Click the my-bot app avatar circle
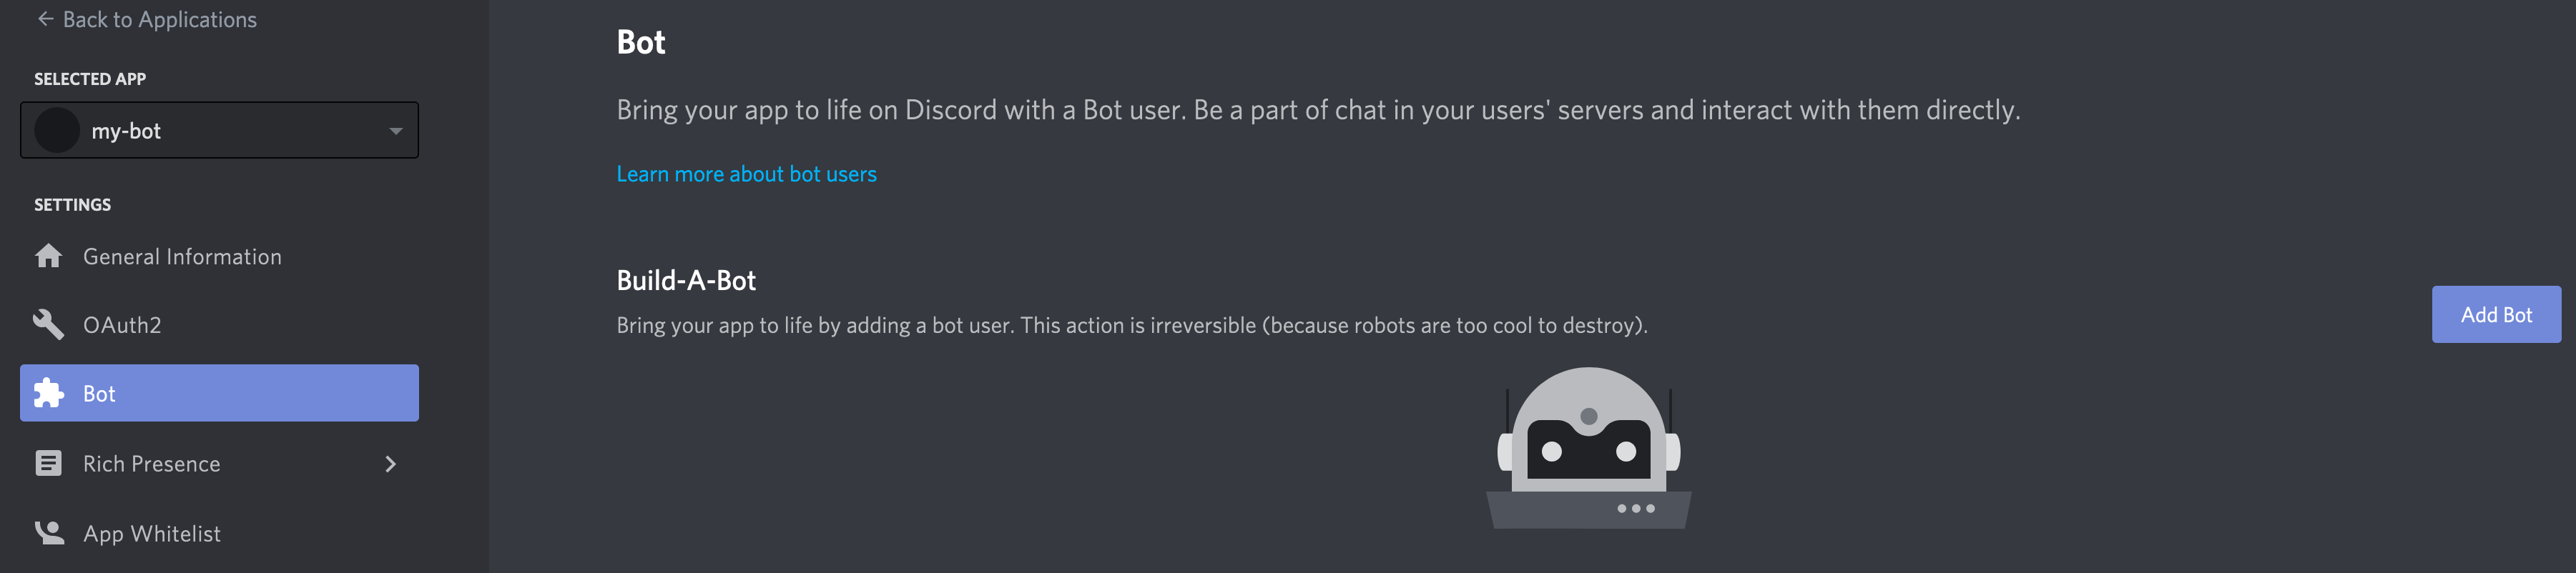Screen dimensions: 2576x573 click(x=57, y=131)
